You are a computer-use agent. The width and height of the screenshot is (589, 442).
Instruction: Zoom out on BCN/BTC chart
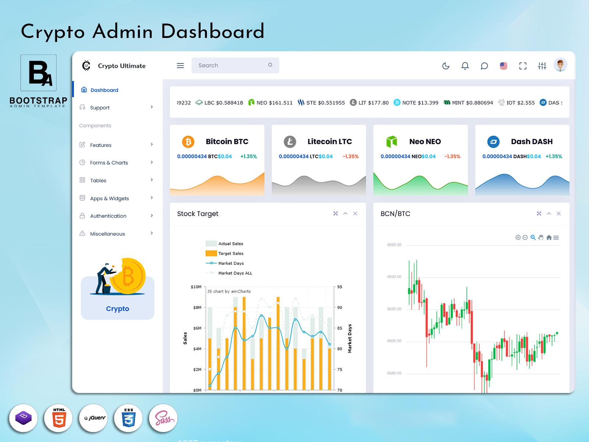pos(525,238)
